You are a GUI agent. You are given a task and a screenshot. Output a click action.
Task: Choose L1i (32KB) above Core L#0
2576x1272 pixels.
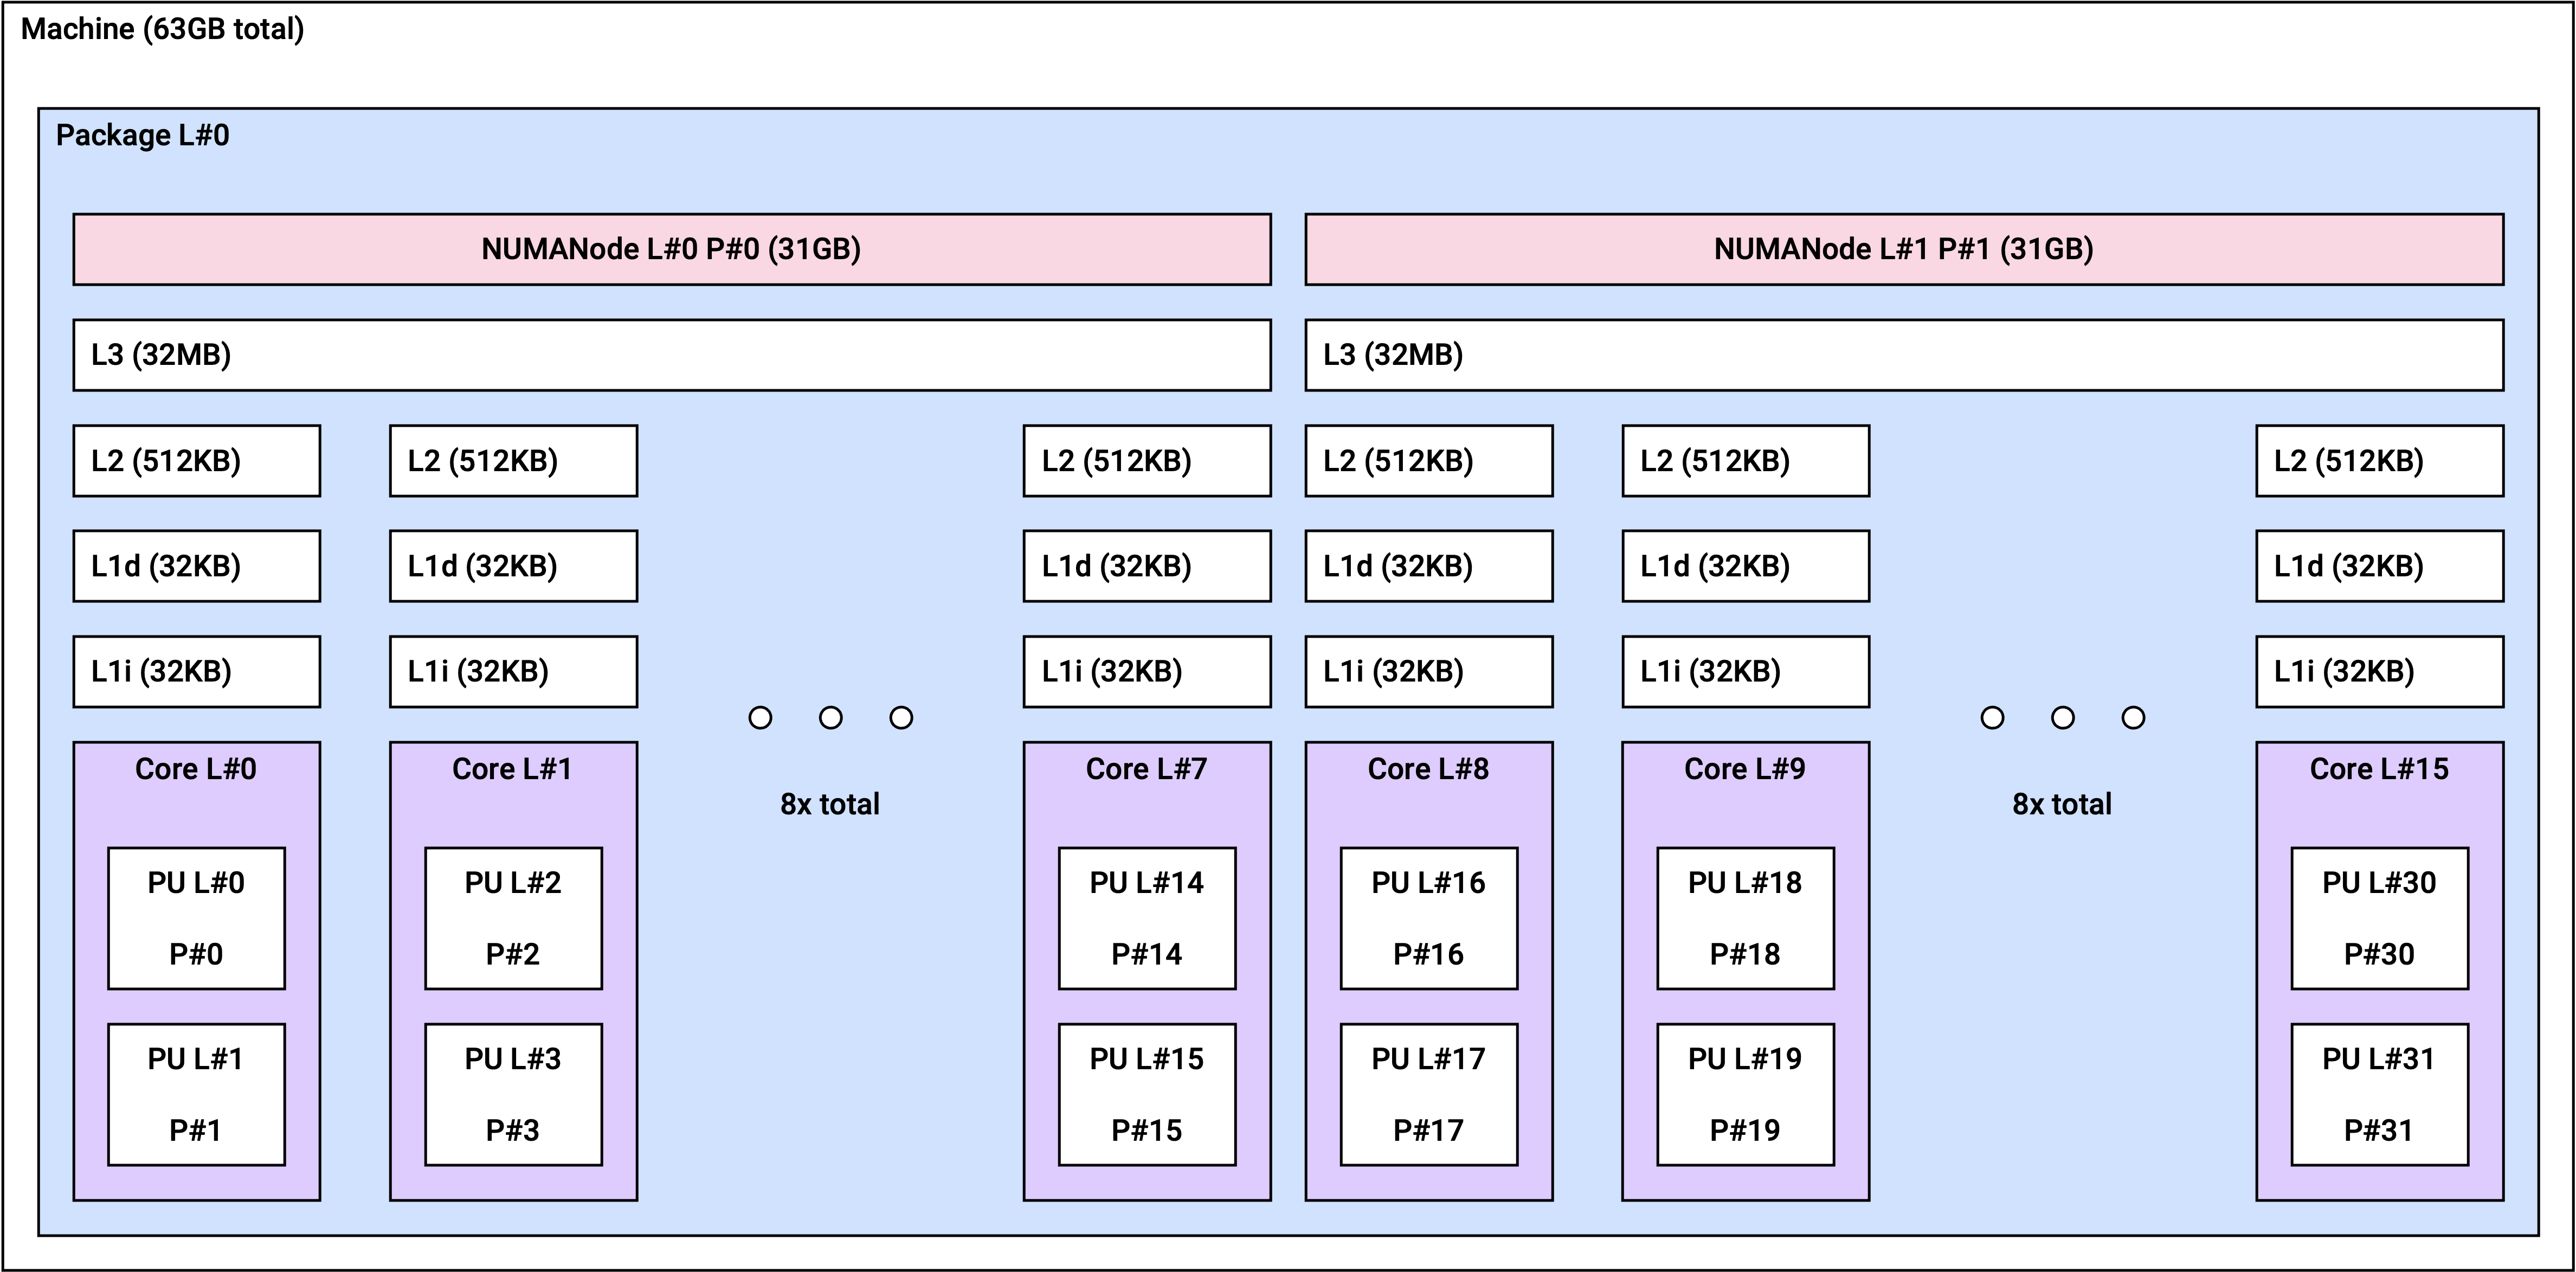[x=196, y=672]
